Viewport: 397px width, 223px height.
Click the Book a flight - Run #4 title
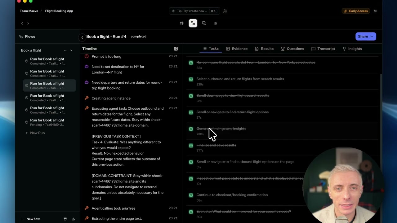click(106, 37)
